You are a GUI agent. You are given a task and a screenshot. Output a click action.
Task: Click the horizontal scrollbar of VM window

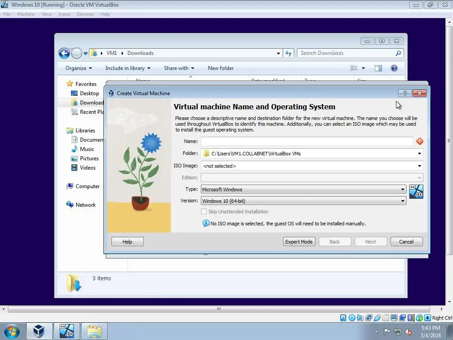tap(219, 309)
